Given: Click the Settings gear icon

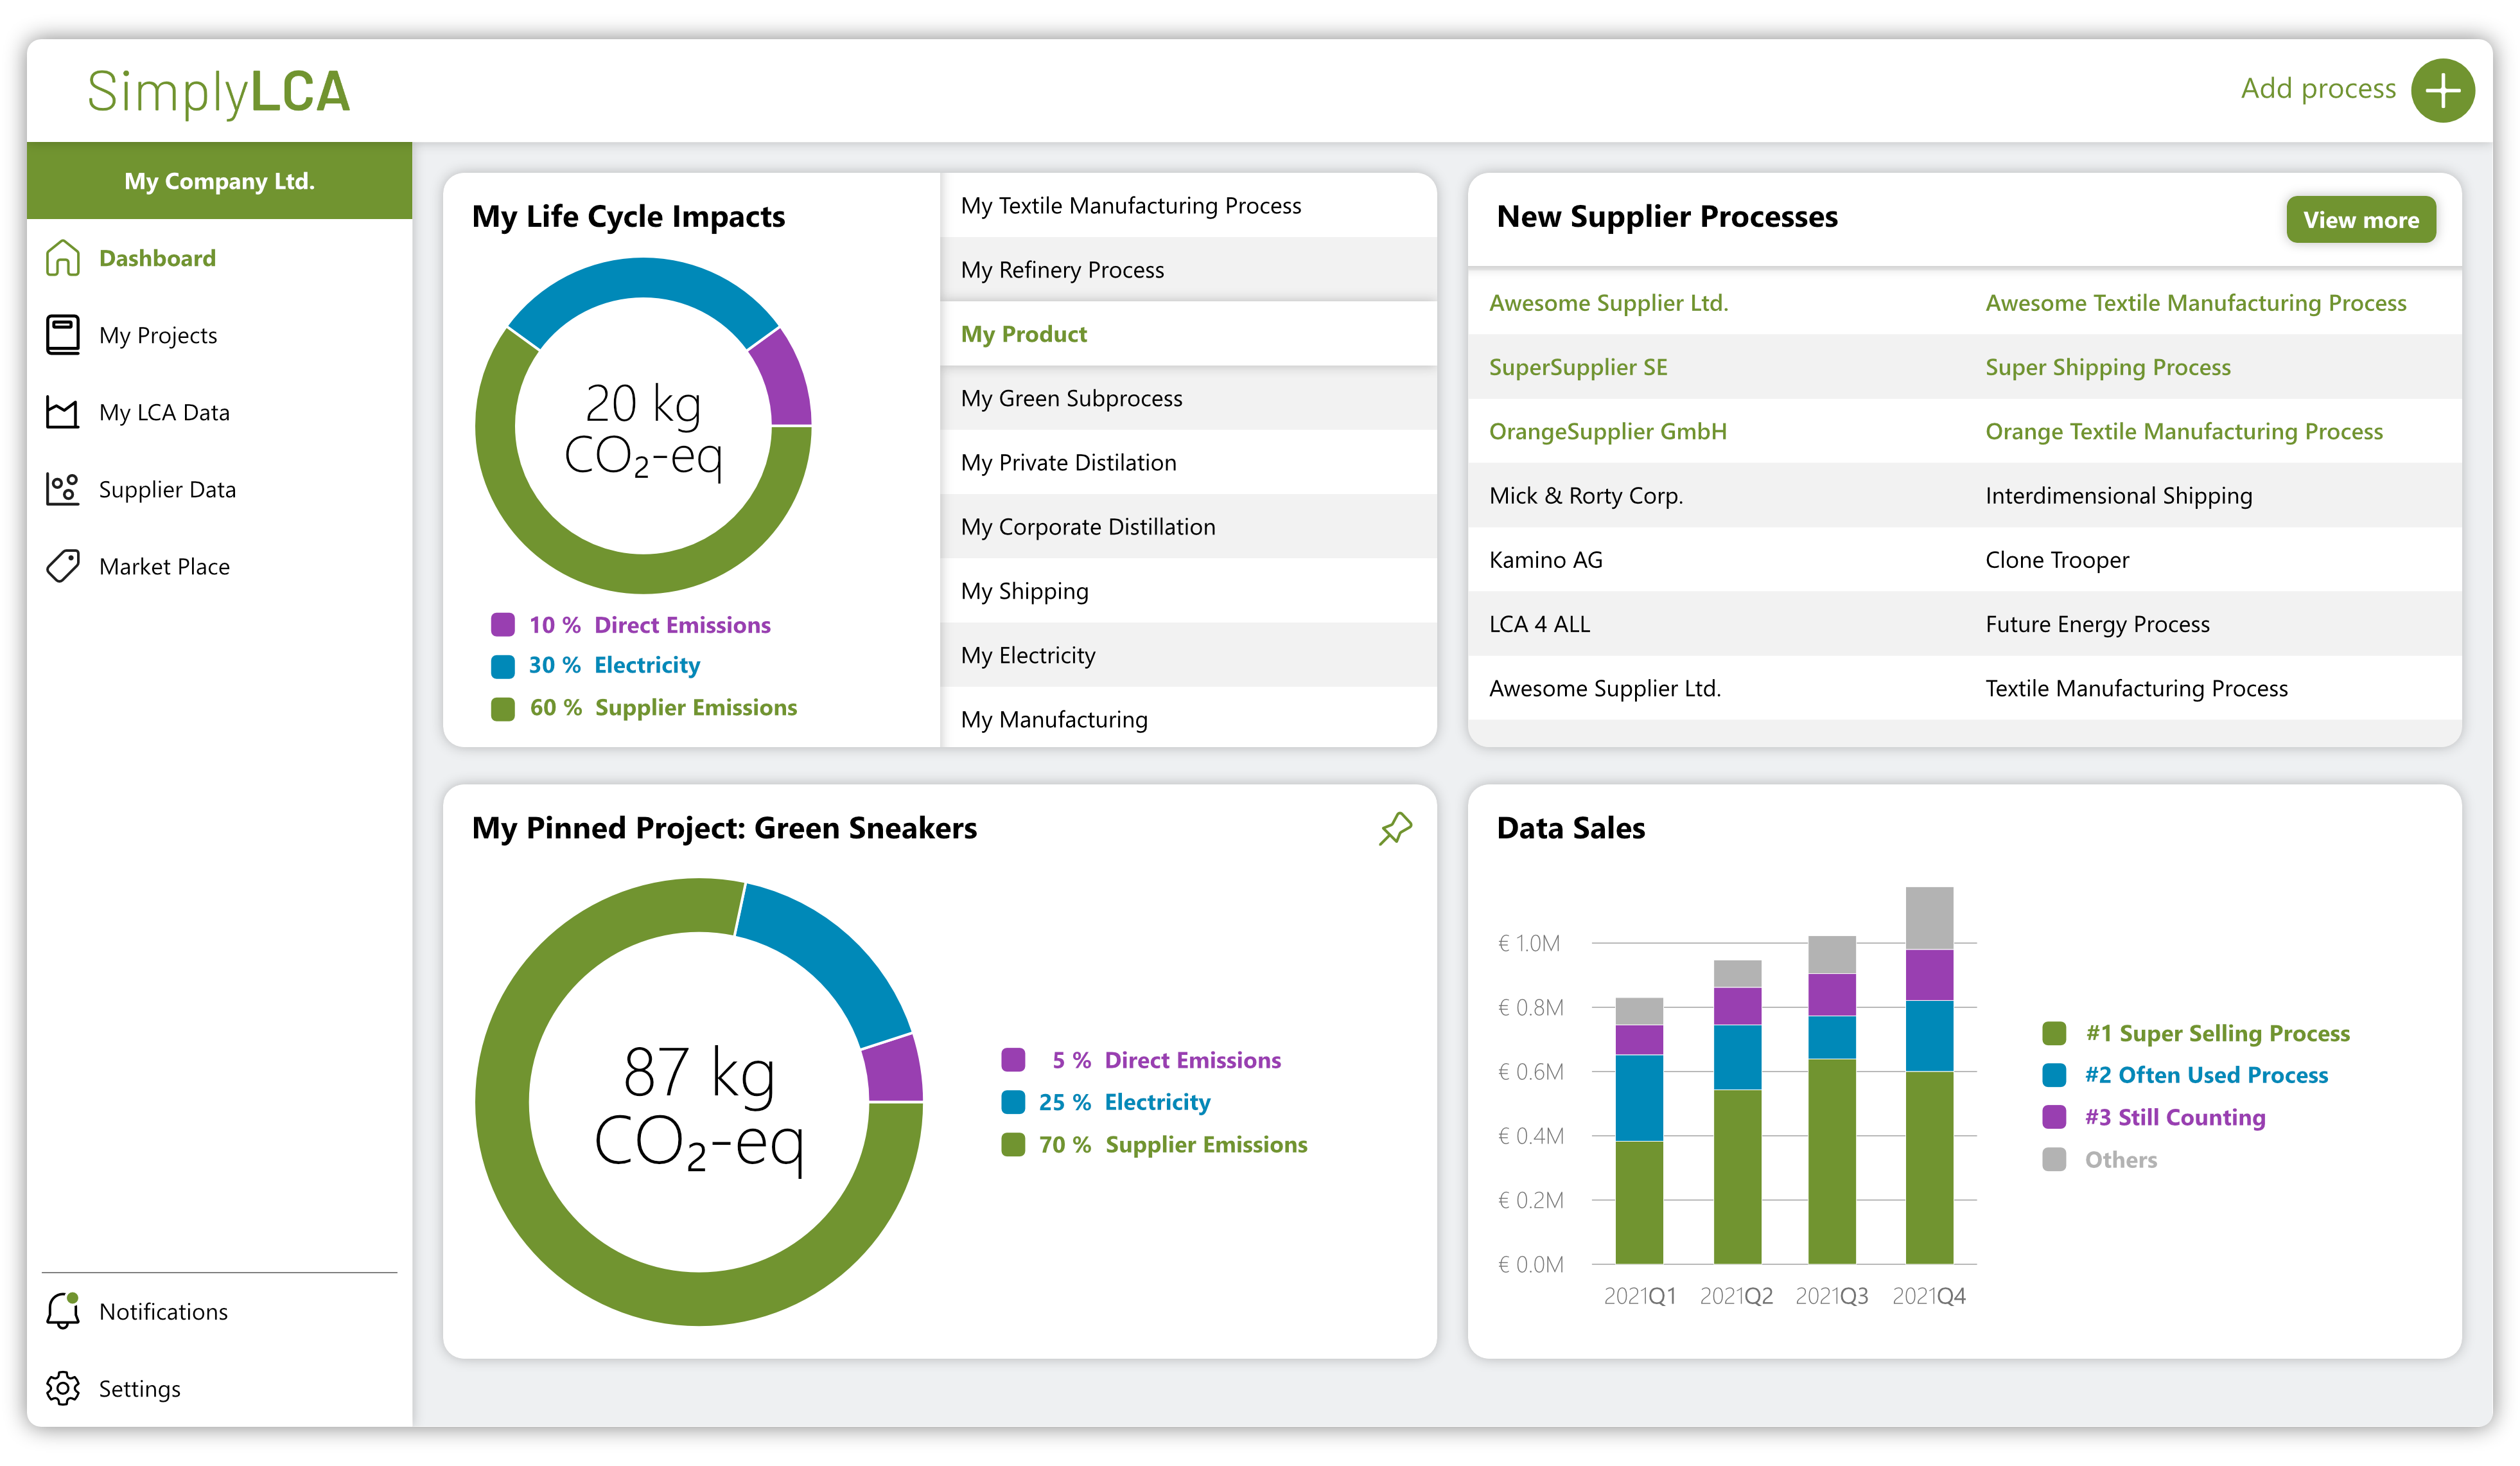Looking at the screenshot, I should click(x=62, y=1388).
